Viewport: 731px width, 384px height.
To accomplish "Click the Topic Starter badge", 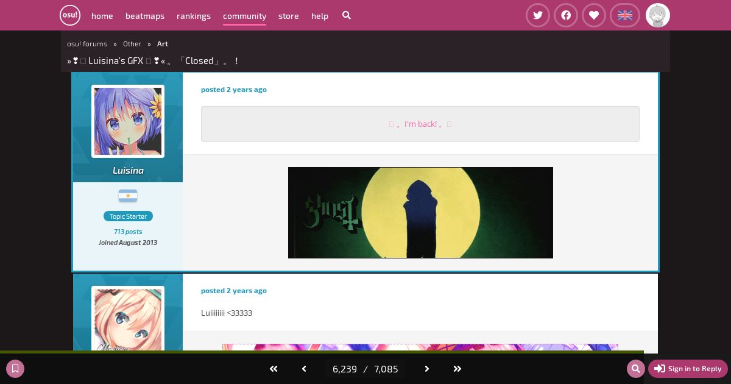I will (128, 216).
